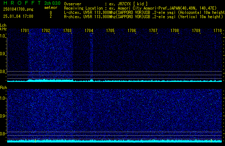The width and height of the screenshot is (225, 146).
Task: Click the L-ch antenna description line
Action: 145,12
